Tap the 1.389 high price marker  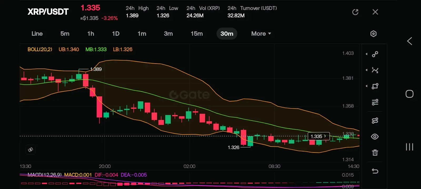click(96, 69)
